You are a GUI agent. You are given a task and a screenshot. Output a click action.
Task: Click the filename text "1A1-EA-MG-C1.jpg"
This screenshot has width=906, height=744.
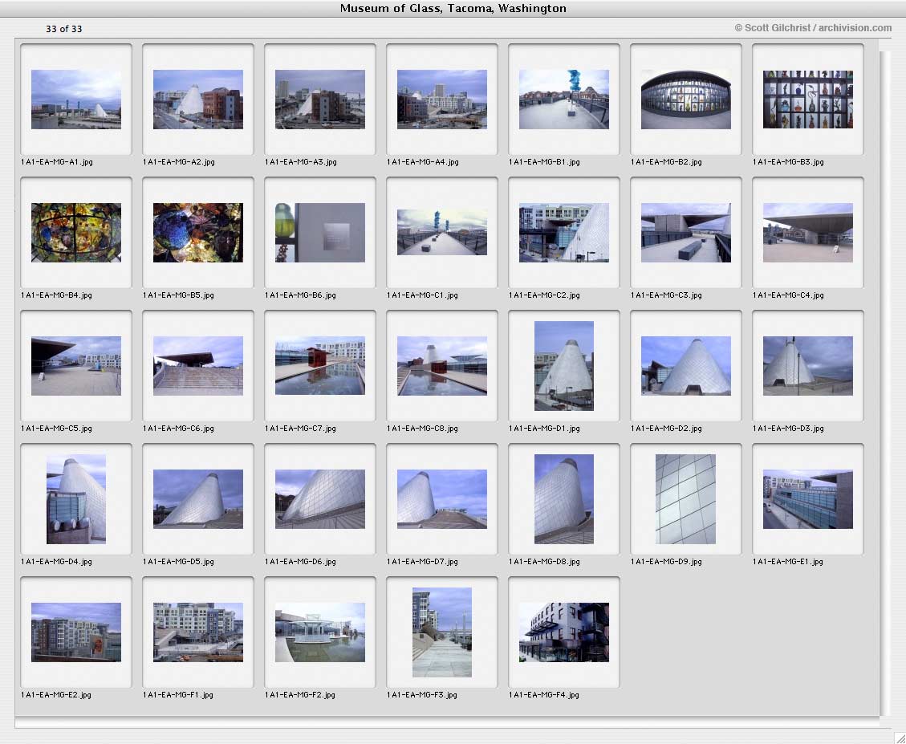[x=422, y=295]
